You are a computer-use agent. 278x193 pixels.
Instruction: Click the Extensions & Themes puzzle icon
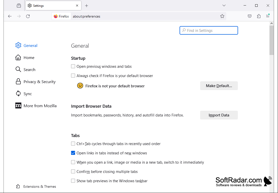[x=18, y=186]
